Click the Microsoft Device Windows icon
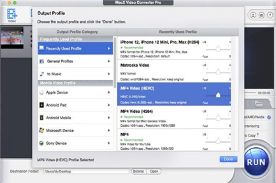276x183 pixels. pyautogui.click(x=42, y=130)
